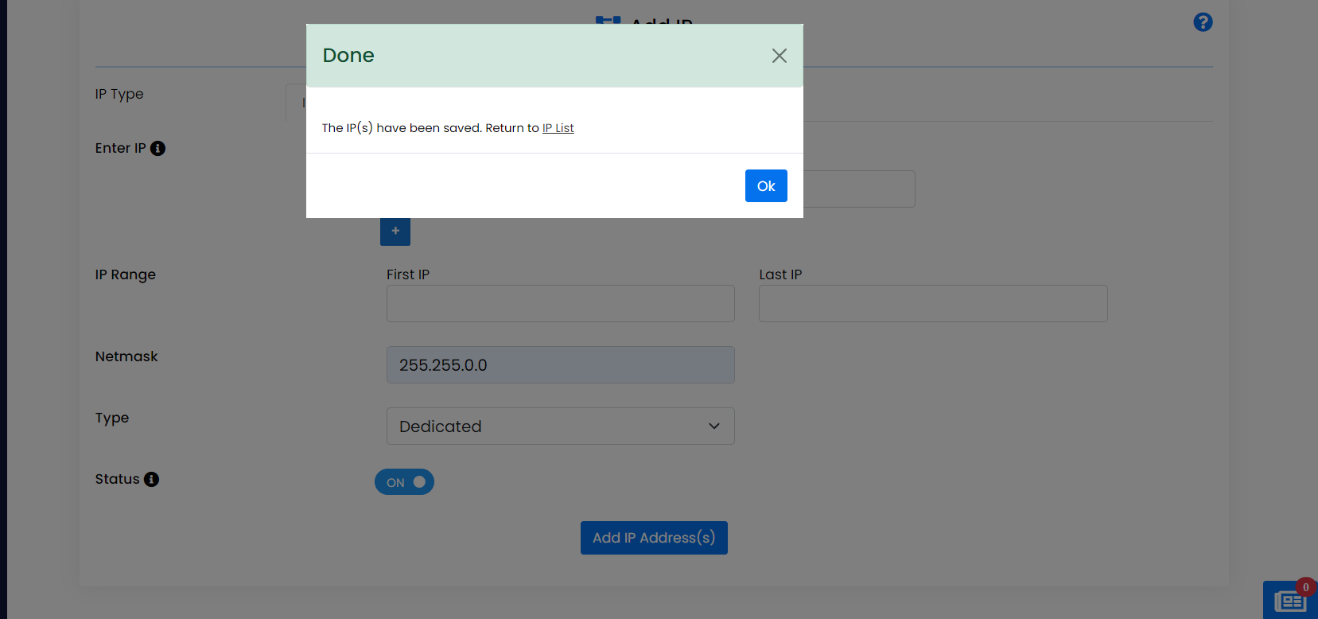Image resolution: width=1318 pixels, height=619 pixels.
Task: Click the IP Range label
Action: click(126, 274)
